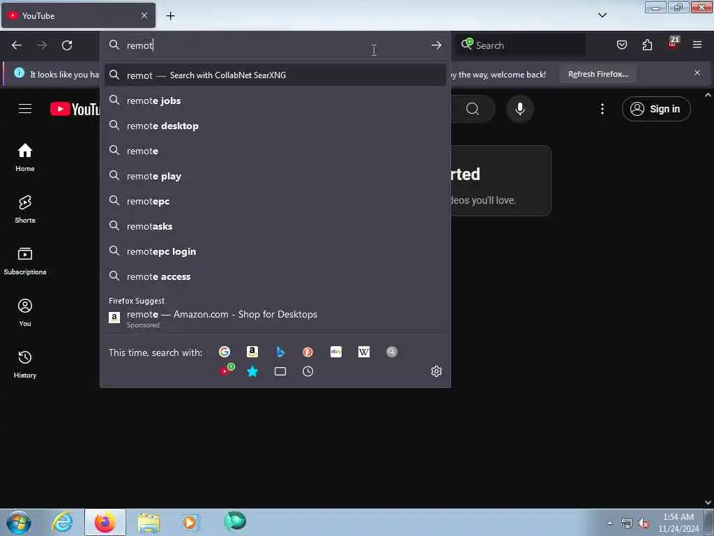Open Windows Media Player from taskbar

click(x=190, y=522)
